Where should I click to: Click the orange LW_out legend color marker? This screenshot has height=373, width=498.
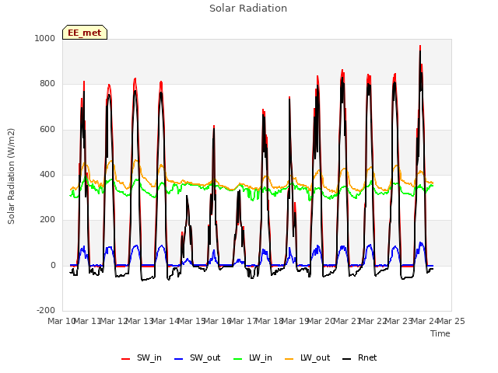[289, 359]
